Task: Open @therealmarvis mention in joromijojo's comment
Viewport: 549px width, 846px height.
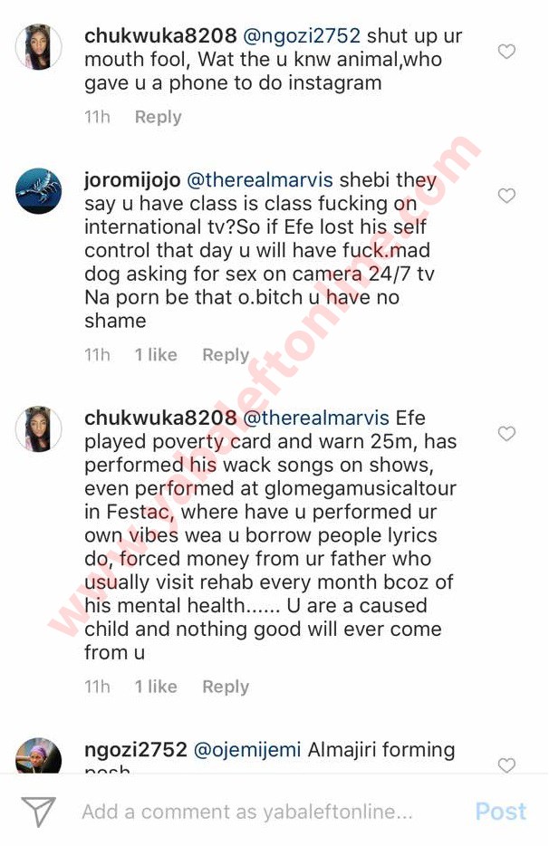Action: [x=260, y=179]
